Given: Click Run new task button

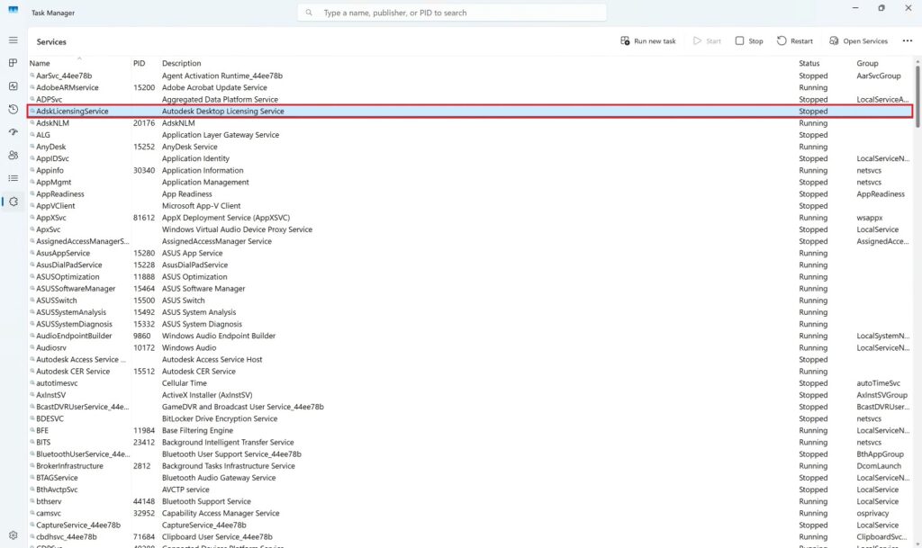Looking at the screenshot, I should [x=648, y=41].
